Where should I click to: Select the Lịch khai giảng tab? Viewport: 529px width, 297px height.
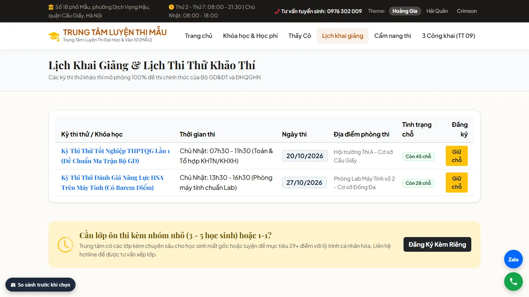[x=343, y=36]
